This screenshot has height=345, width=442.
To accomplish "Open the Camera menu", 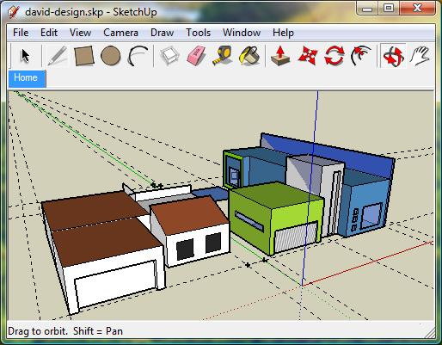I will tap(120, 33).
